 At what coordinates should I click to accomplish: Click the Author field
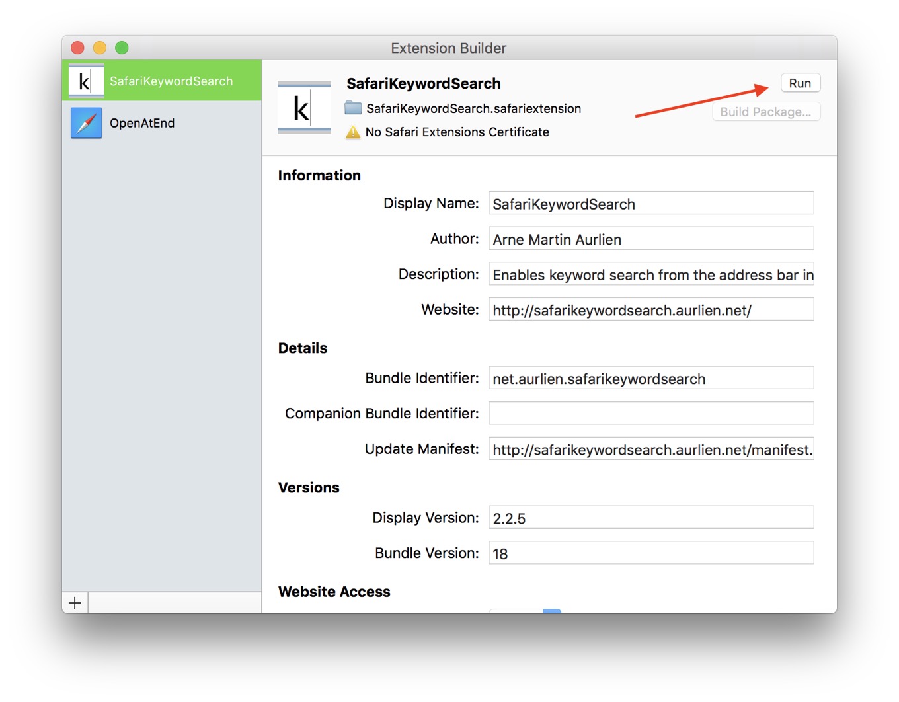coord(651,239)
